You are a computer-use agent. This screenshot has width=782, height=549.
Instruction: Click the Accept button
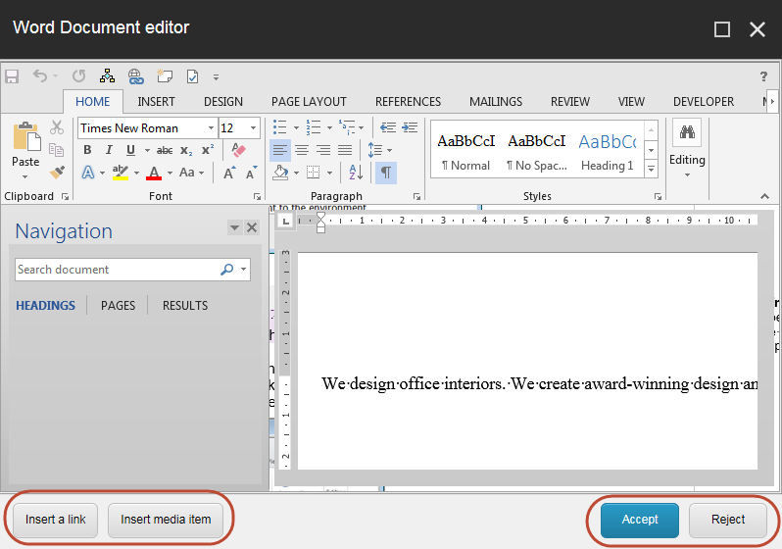point(640,519)
